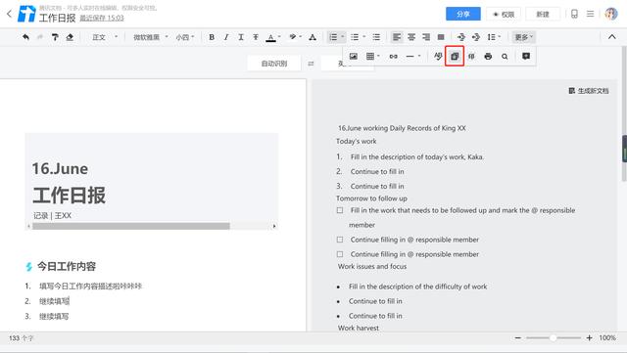Open the 更多 more-tools dropdown

pos(523,37)
